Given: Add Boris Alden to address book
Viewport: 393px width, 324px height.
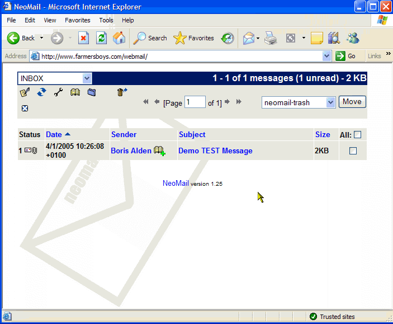Looking at the screenshot, I should coord(159,151).
